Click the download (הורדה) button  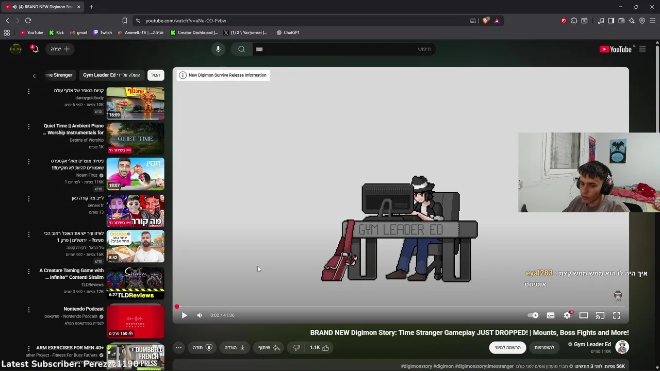[235, 348]
